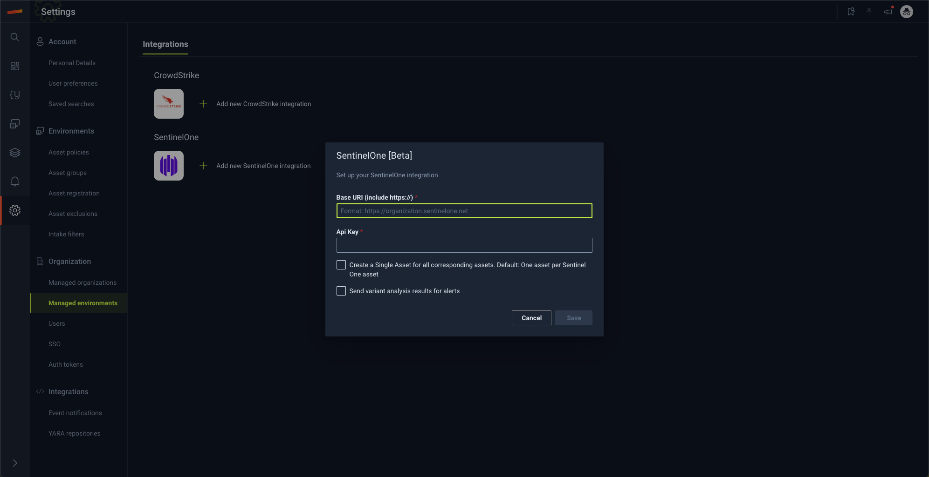Open Saved searches settings
The height and width of the screenshot is (477, 929).
(71, 104)
